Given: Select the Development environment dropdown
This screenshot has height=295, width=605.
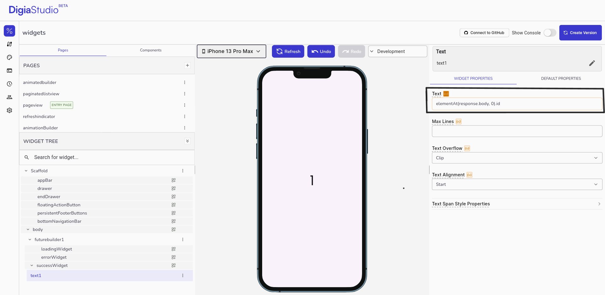Looking at the screenshot, I should (397, 51).
